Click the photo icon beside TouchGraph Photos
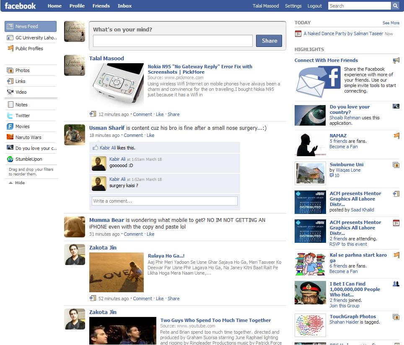 pos(396,317)
